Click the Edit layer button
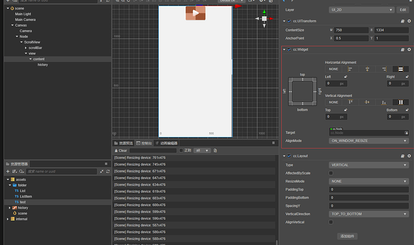414x245 pixels. (403, 10)
